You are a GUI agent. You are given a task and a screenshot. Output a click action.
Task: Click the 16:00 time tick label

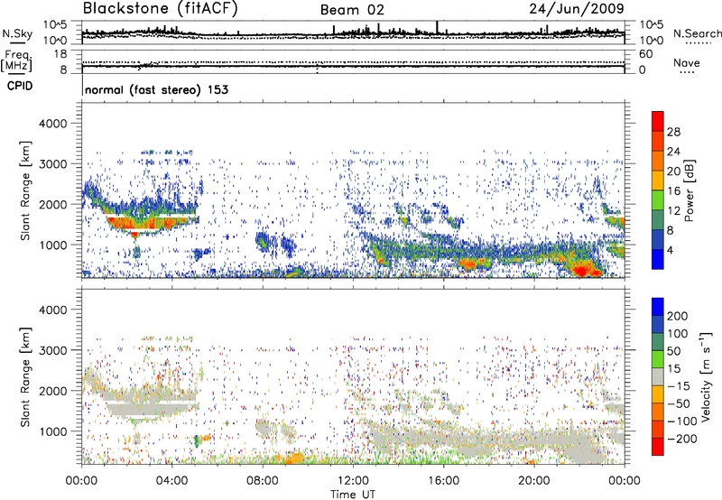tap(443, 481)
